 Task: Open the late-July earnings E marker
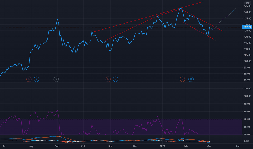[x=29, y=79]
